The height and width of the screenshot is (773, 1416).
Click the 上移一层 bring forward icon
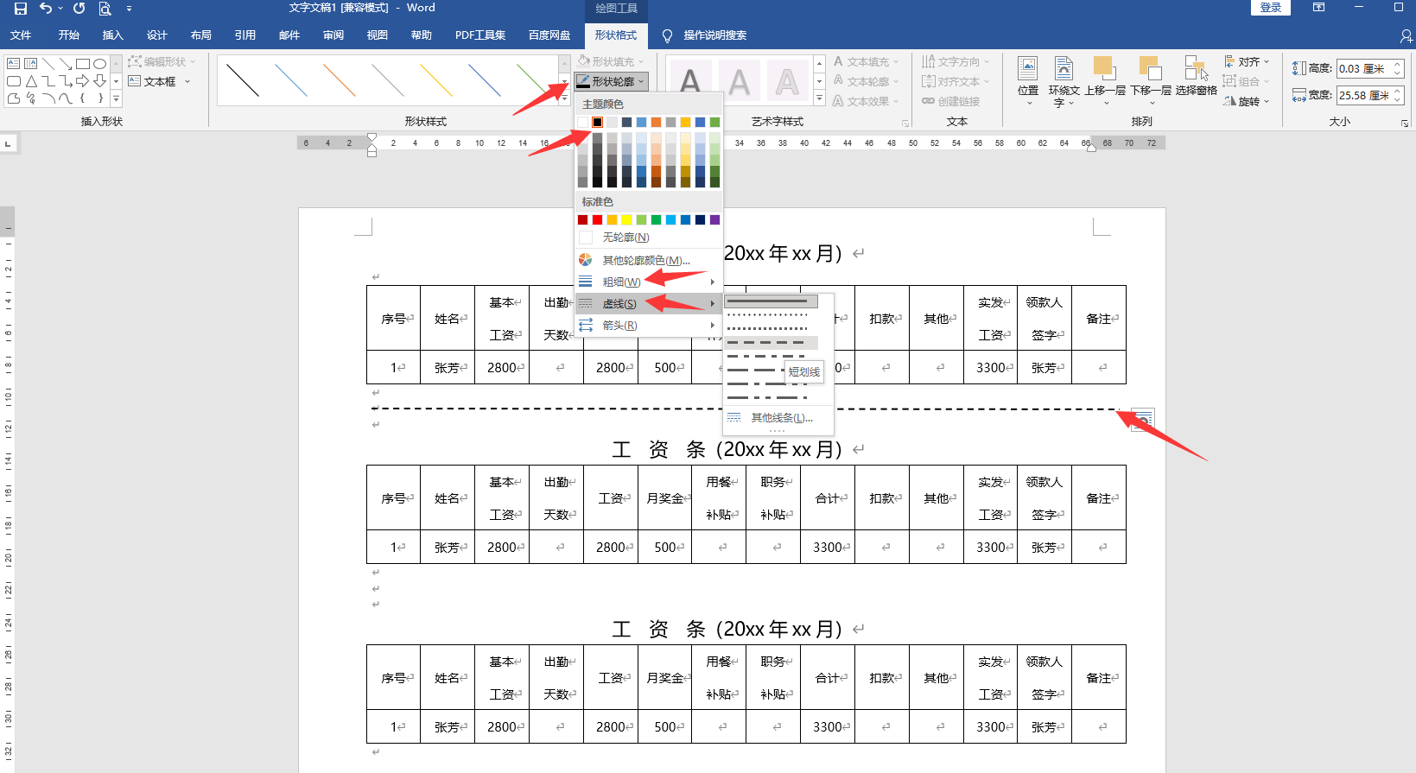pos(1105,81)
